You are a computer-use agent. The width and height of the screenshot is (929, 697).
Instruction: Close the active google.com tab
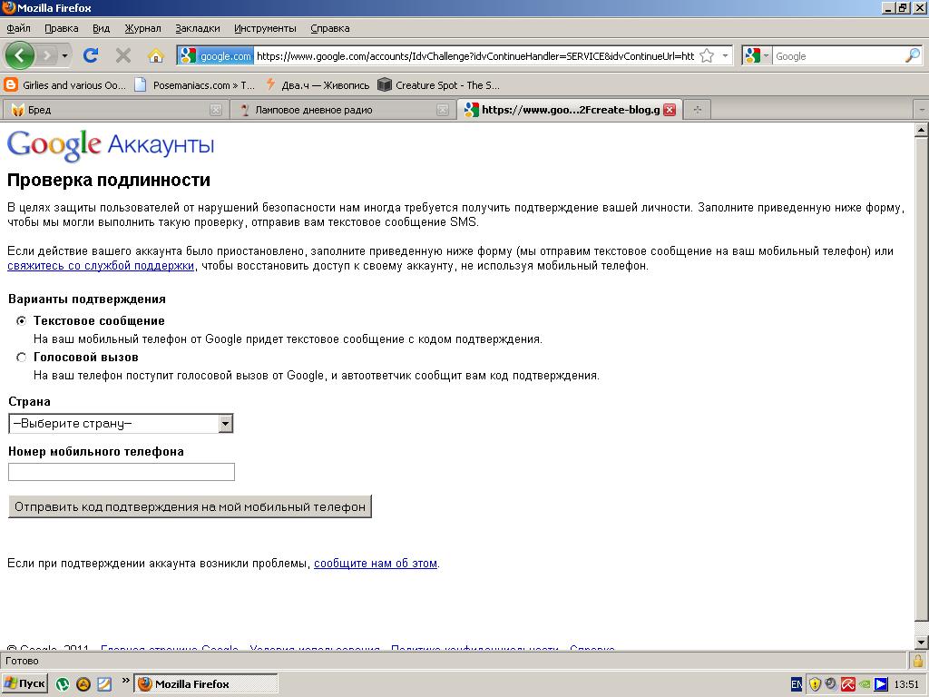tap(670, 110)
